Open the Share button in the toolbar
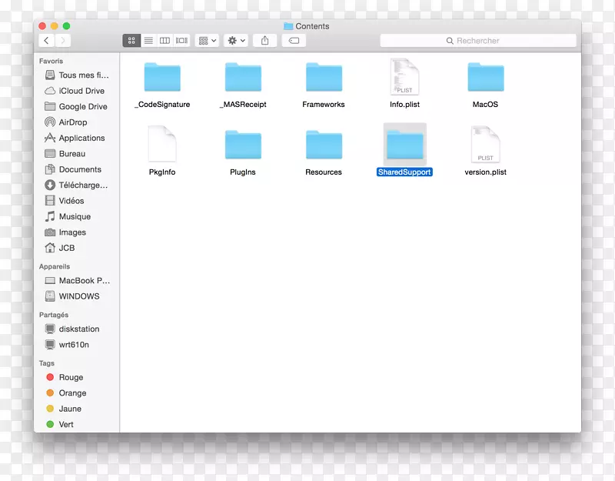The height and width of the screenshot is (481, 615). tap(264, 40)
